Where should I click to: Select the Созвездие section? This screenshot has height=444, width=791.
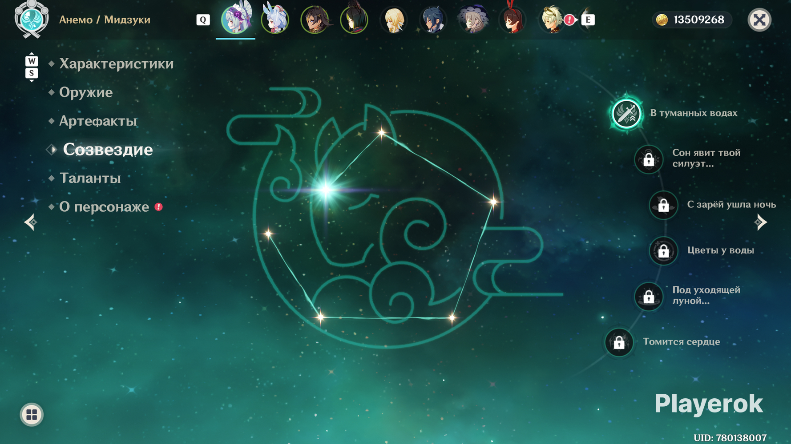[x=108, y=150]
